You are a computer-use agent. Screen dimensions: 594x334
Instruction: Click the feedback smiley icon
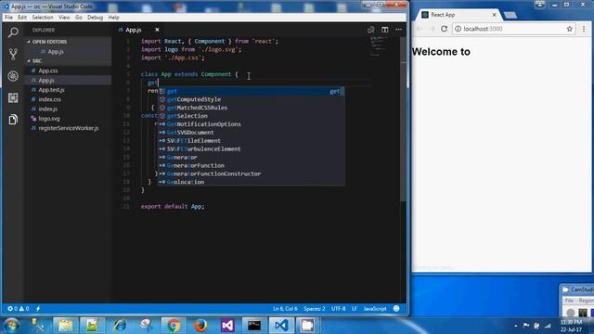coord(396,309)
